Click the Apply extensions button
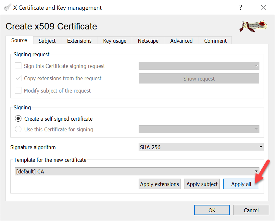This screenshot has height=221, width=275. 159,184
